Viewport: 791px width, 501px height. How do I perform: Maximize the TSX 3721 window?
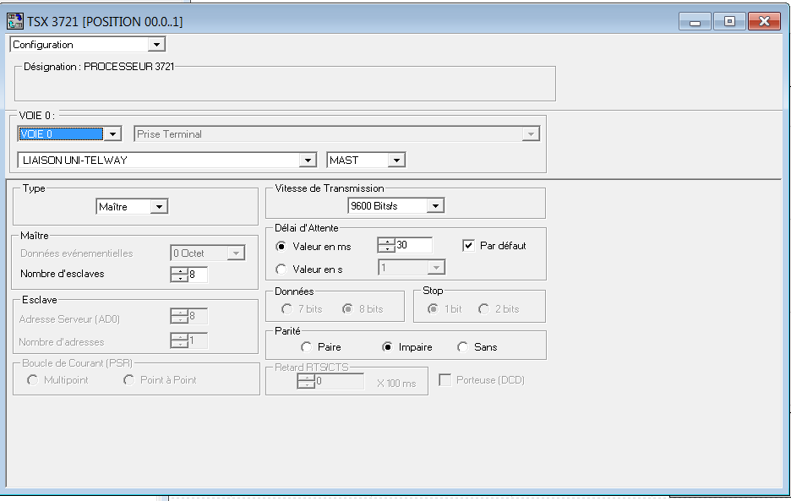pyautogui.click(x=728, y=21)
